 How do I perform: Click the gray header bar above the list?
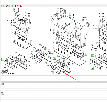(54, 82)
